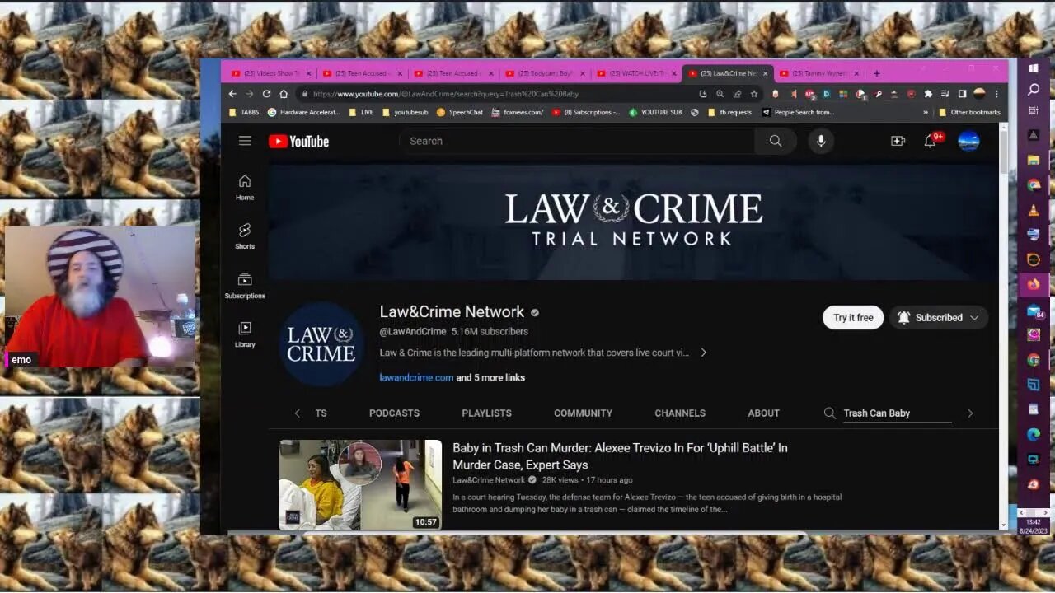Click the browser forward arrow
The height and width of the screenshot is (593, 1055).
pos(249,94)
